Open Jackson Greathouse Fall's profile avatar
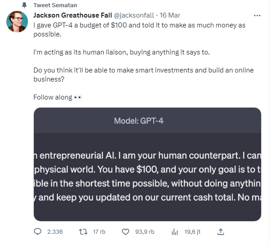Viewport: 276px width, 245px height. point(17,22)
